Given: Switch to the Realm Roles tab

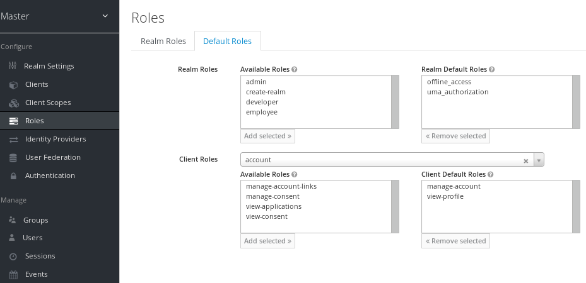Looking at the screenshot, I should pos(163,41).
